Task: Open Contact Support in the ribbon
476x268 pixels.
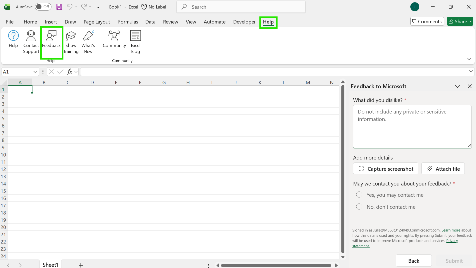Action: coord(31,42)
